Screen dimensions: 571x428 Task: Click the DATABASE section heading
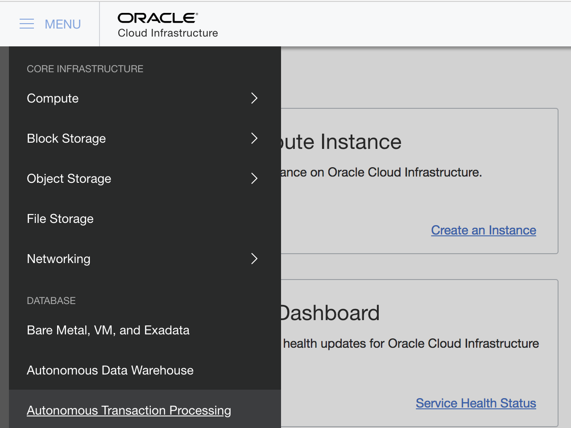pyautogui.click(x=51, y=300)
